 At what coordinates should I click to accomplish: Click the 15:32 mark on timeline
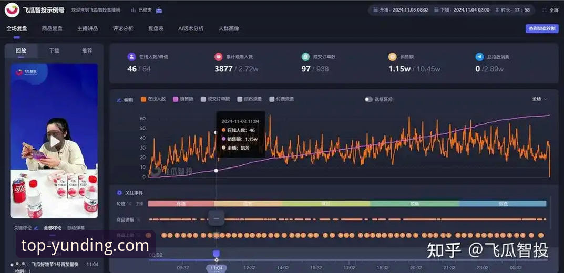316,268
